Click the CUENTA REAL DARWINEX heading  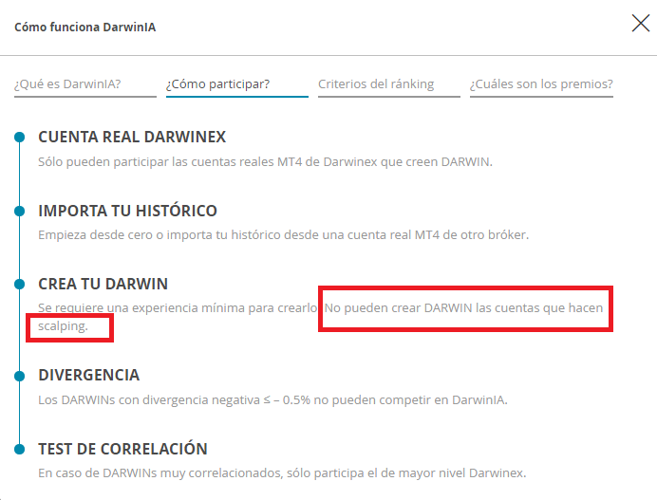coord(132,137)
